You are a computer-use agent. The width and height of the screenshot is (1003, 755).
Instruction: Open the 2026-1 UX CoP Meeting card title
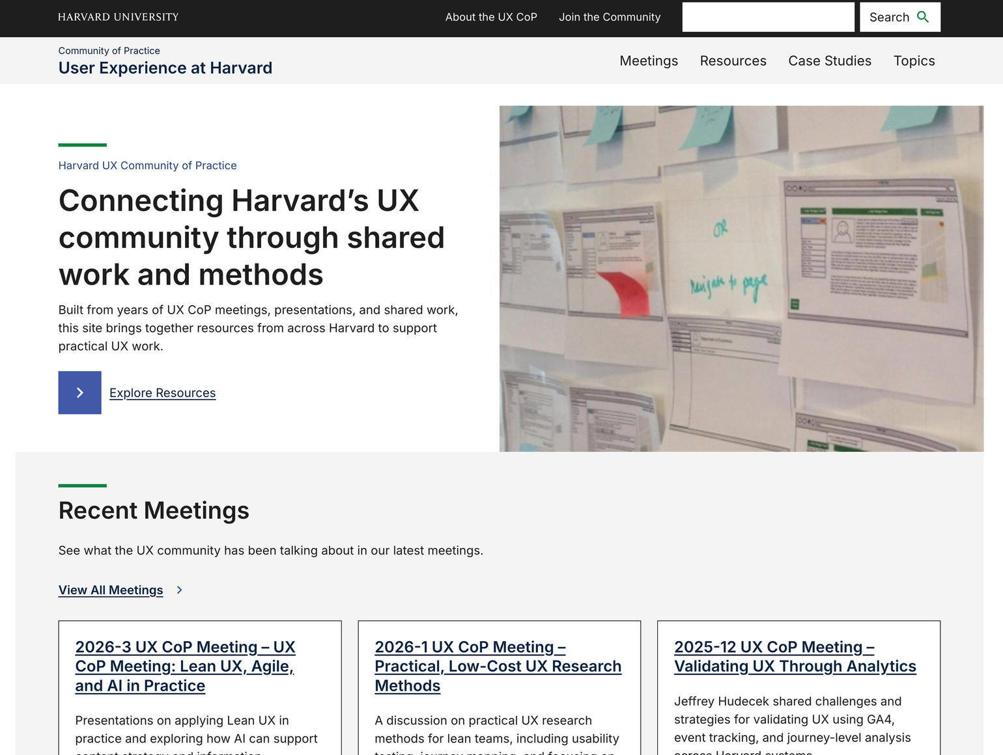point(498,666)
